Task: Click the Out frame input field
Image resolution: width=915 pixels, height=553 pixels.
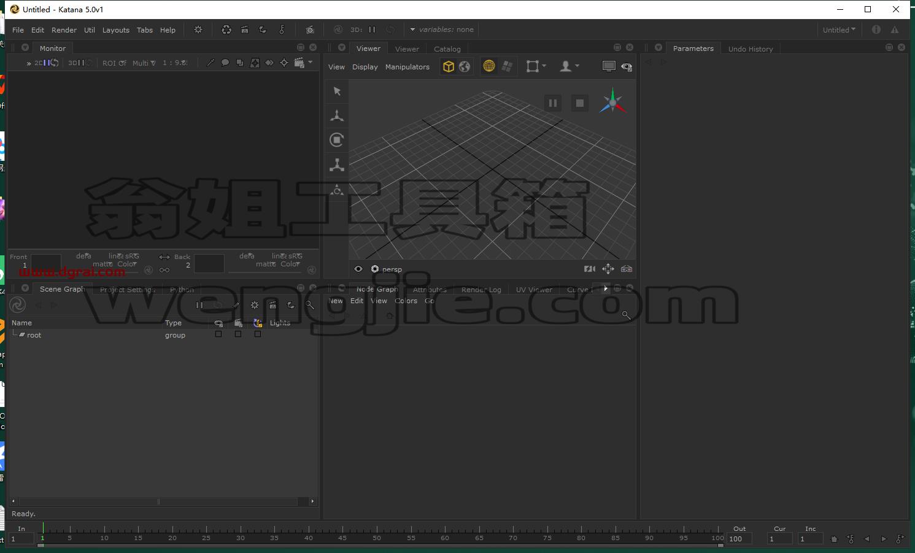Action: coord(739,539)
